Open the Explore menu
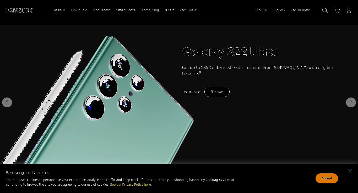358x193 pixels. (261, 10)
